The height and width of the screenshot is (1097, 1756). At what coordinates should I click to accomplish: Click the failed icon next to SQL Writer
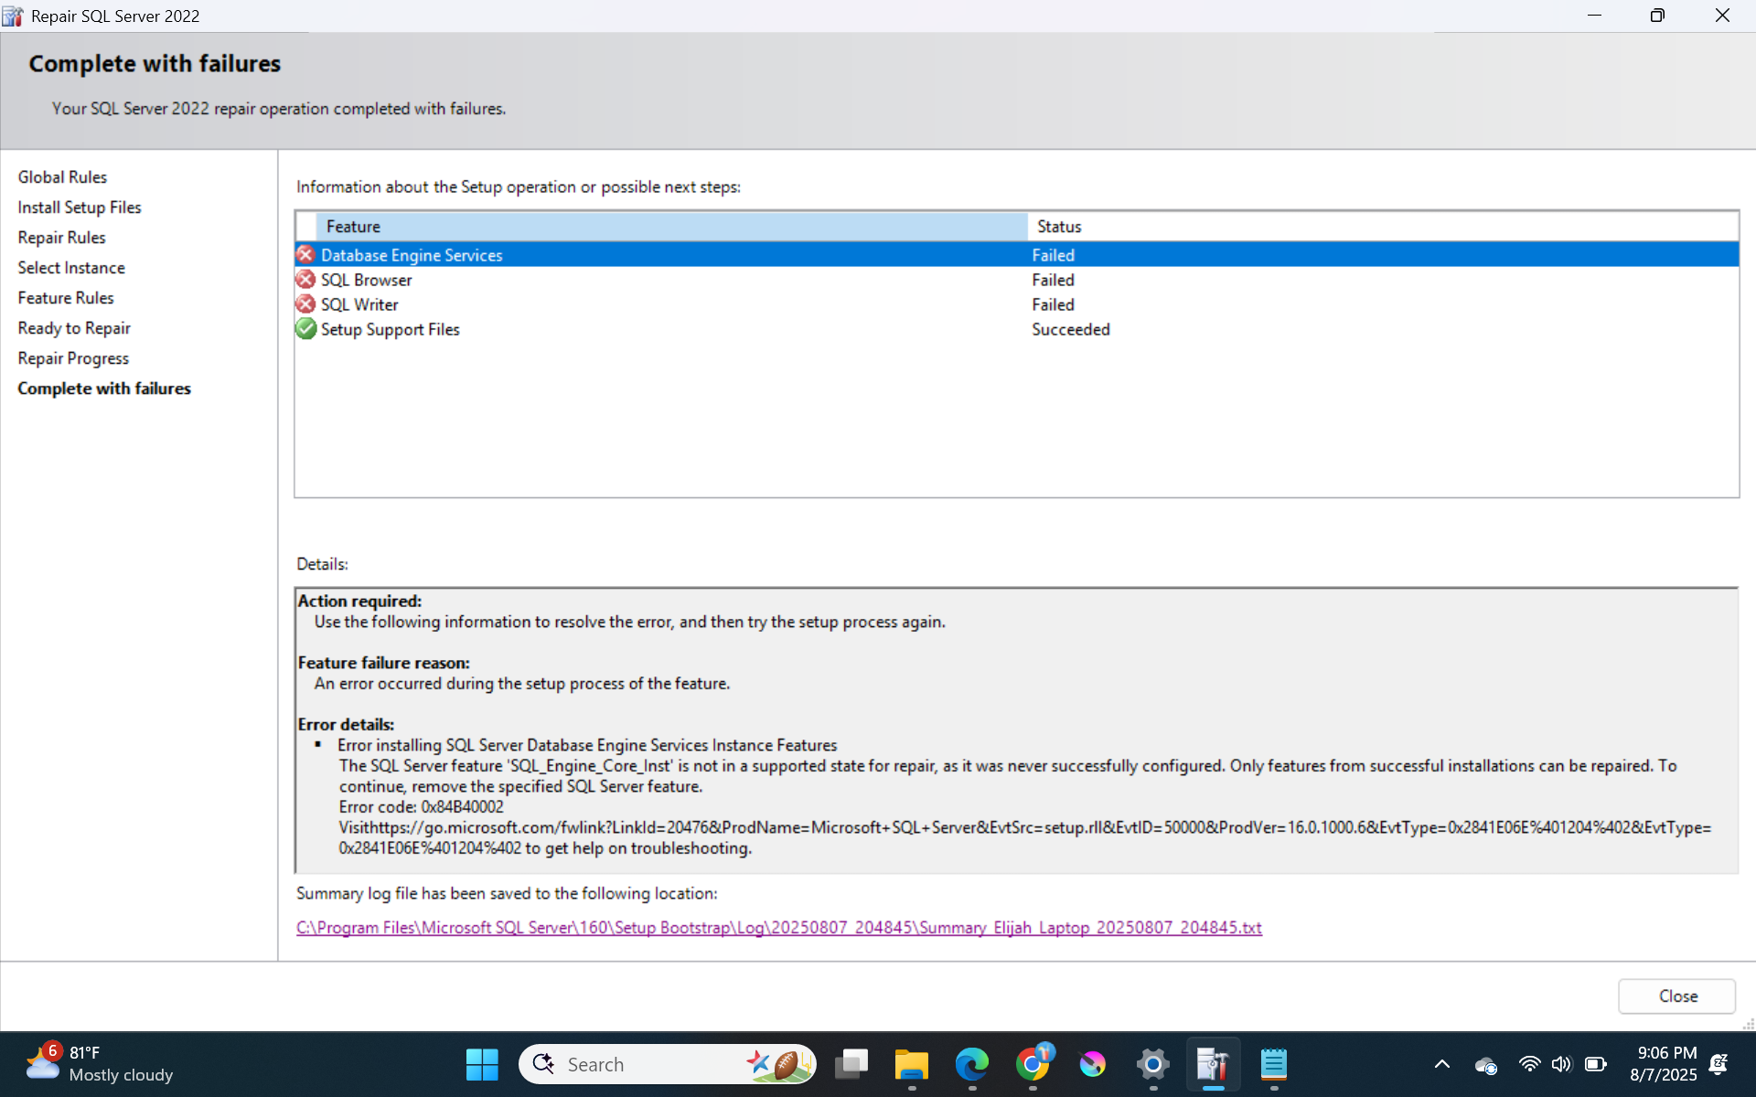click(305, 304)
